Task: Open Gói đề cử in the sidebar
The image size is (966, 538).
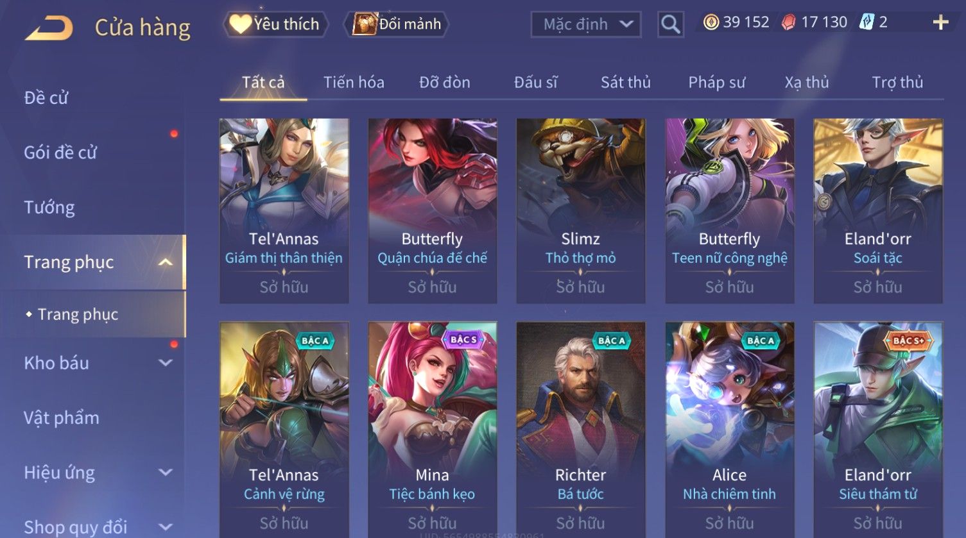Action: 60,153
